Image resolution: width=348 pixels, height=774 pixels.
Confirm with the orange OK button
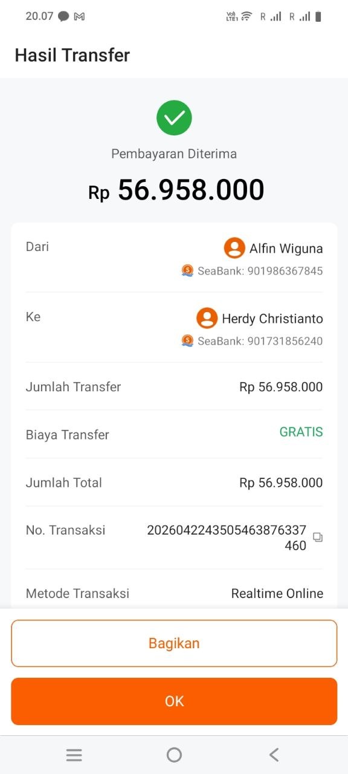tap(174, 701)
